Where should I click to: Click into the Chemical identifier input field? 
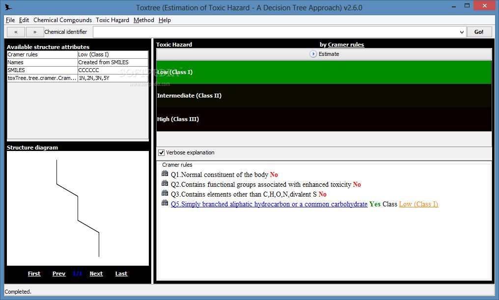[x=276, y=32]
